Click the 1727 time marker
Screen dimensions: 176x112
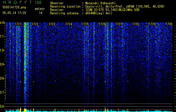[x=119, y=24]
